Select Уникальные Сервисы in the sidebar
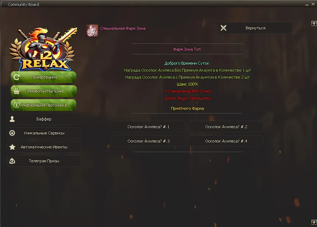 click(x=44, y=133)
